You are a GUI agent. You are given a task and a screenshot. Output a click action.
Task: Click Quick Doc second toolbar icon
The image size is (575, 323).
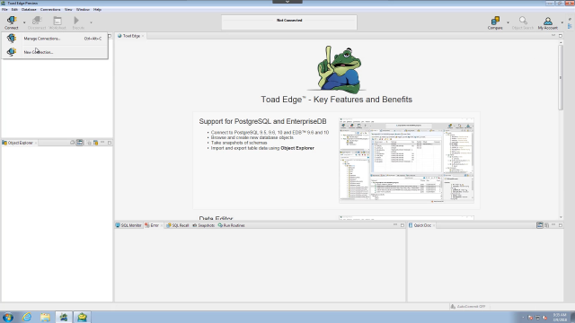(x=547, y=225)
